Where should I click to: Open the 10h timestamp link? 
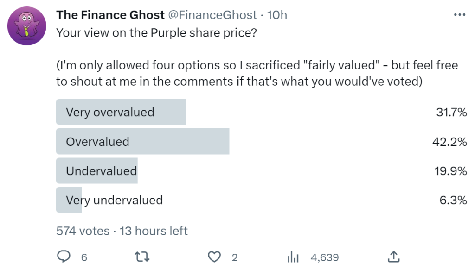[277, 15]
